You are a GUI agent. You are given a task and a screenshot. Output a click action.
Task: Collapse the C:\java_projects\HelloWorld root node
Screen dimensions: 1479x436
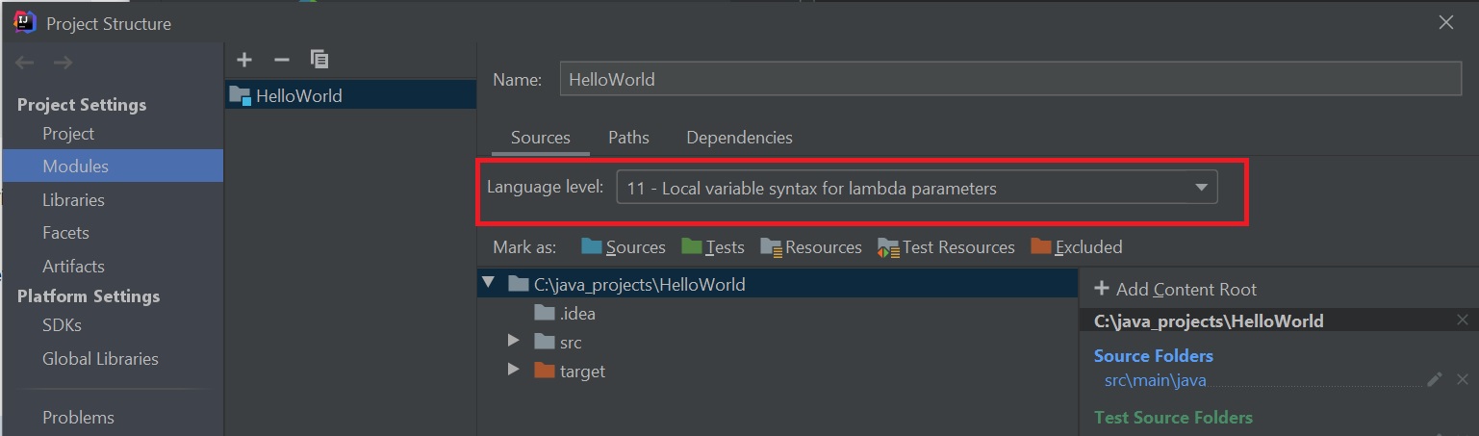tap(489, 284)
